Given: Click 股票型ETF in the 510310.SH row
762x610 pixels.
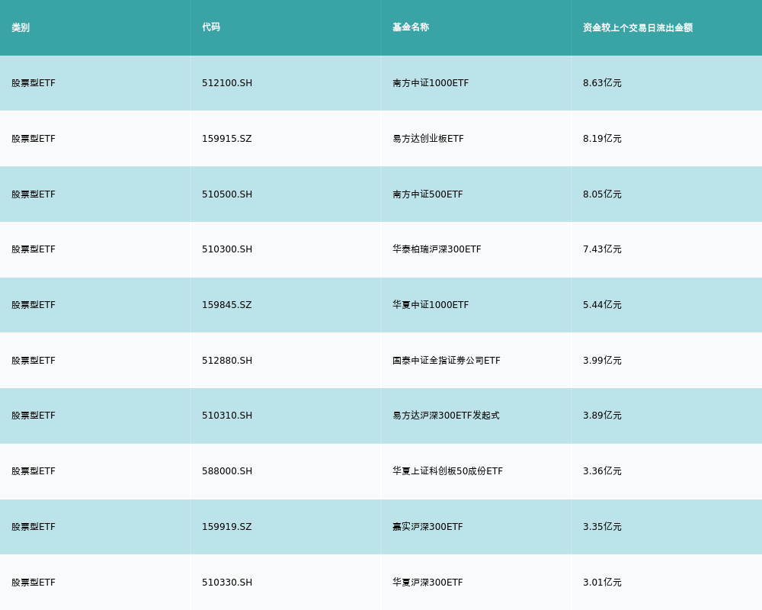Looking at the screenshot, I should [x=34, y=416].
